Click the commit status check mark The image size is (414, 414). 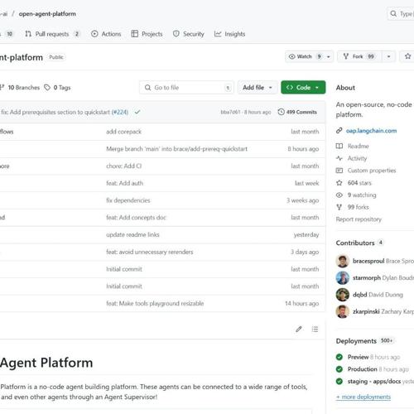click(x=137, y=112)
